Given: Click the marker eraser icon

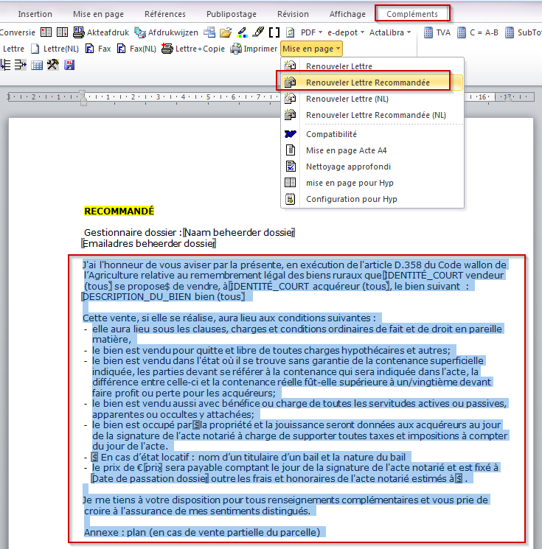Looking at the screenshot, I should [x=258, y=32].
